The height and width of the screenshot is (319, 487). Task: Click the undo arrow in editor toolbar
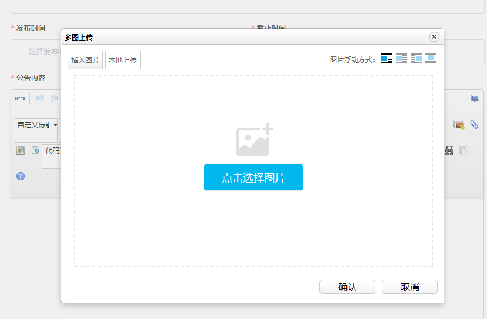point(40,99)
